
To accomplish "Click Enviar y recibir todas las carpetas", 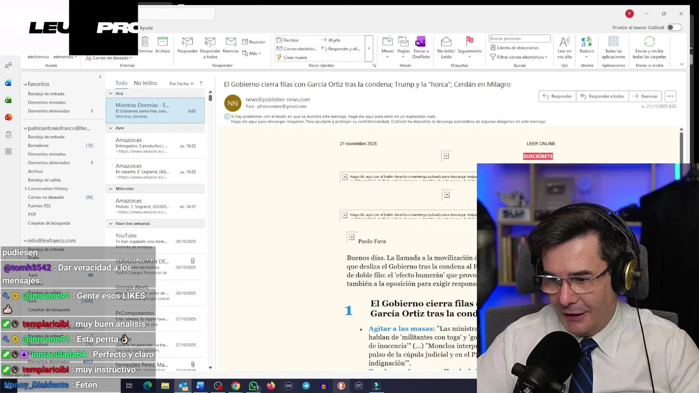I will [649, 48].
